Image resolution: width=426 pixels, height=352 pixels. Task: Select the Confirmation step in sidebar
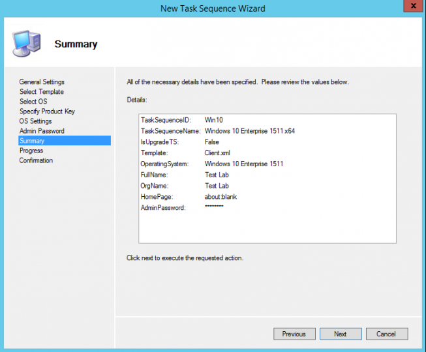coord(36,160)
